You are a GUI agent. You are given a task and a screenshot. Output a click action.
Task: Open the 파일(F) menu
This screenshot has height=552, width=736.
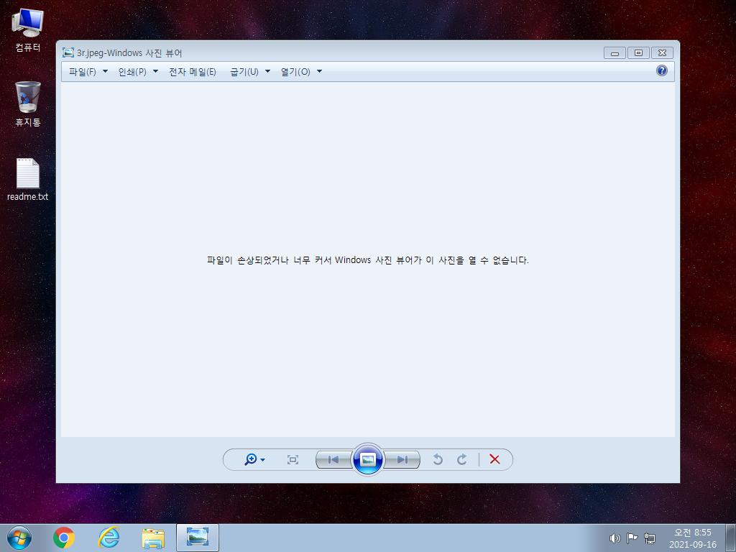pos(82,72)
